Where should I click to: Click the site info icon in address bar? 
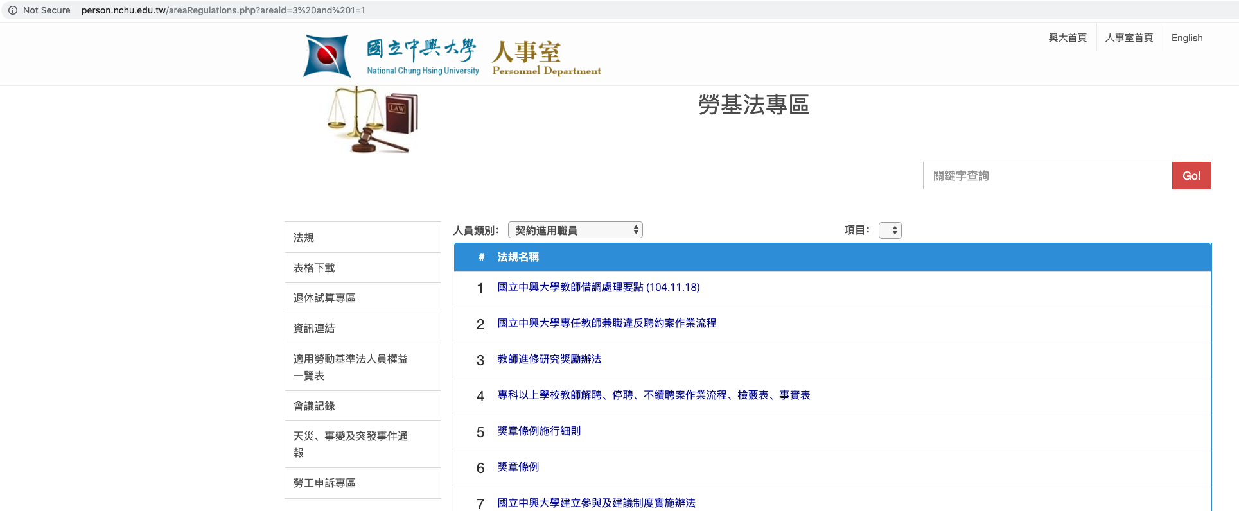click(12, 10)
